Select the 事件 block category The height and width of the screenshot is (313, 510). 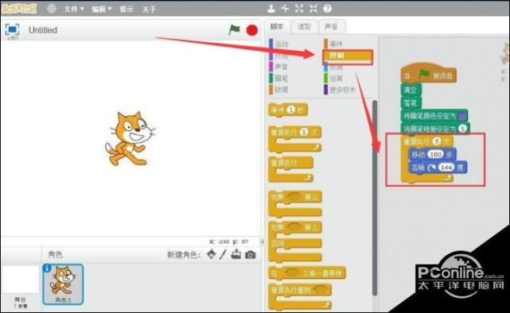pyautogui.click(x=333, y=44)
